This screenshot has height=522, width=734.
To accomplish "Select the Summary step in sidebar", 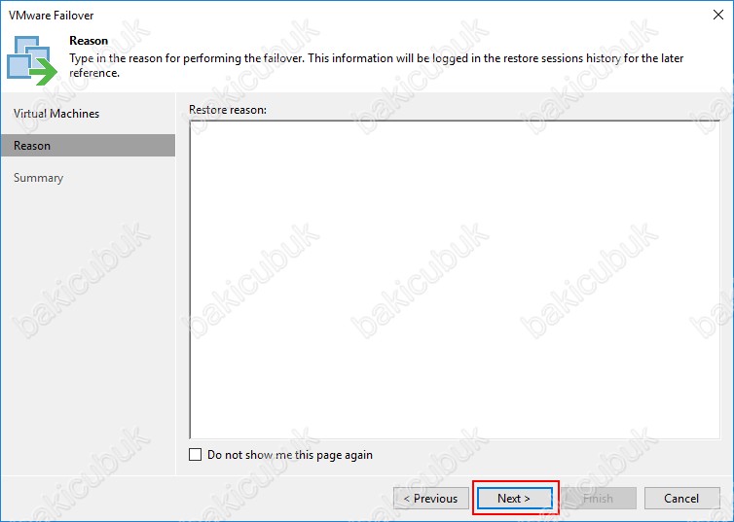I will pyautogui.click(x=38, y=178).
